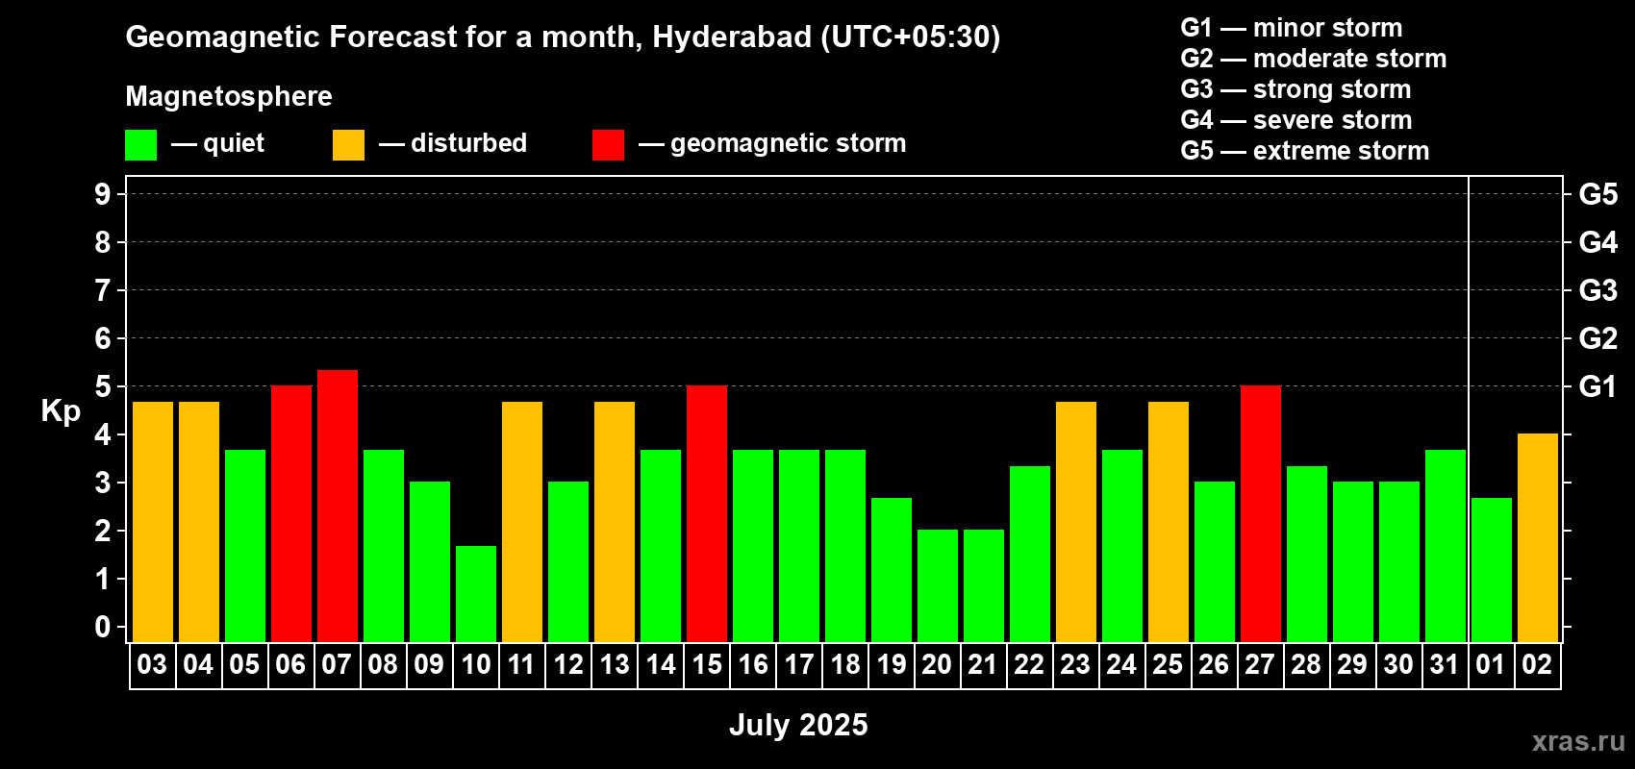This screenshot has width=1635, height=769.
Task: Click the 'Magnetosphere' heading
Action: point(229,96)
